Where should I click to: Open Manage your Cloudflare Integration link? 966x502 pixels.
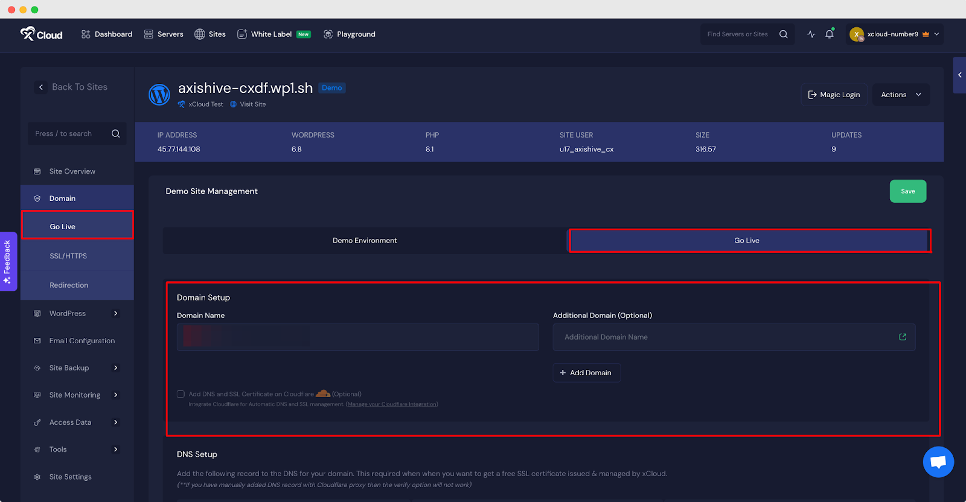tap(392, 404)
